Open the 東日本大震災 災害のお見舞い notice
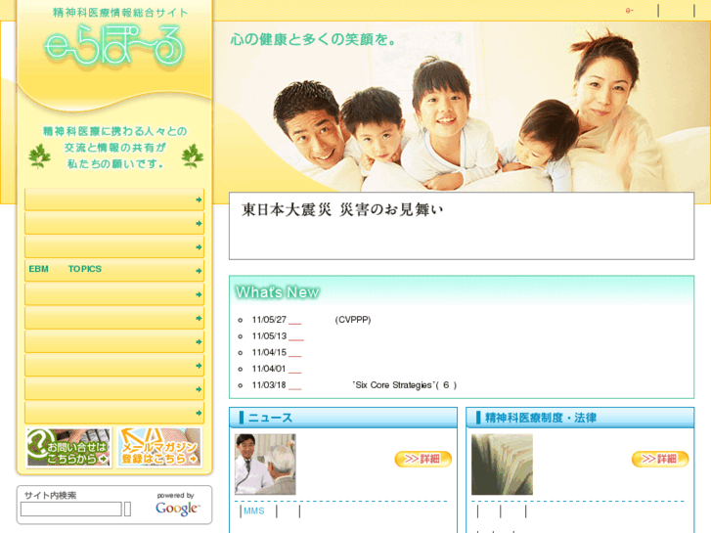Screen dimensions: 711x533 (x=342, y=209)
